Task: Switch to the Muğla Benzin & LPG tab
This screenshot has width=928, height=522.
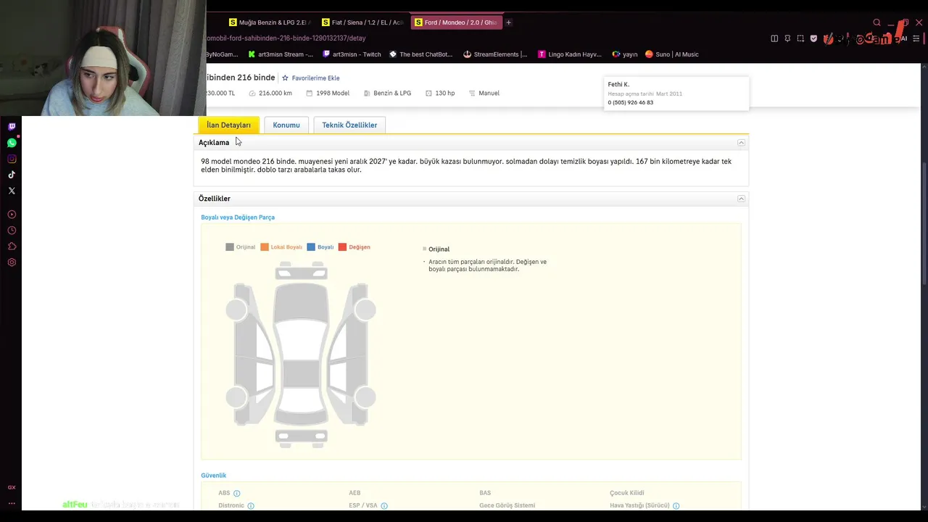Action: pyautogui.click(x=270, y=22)
